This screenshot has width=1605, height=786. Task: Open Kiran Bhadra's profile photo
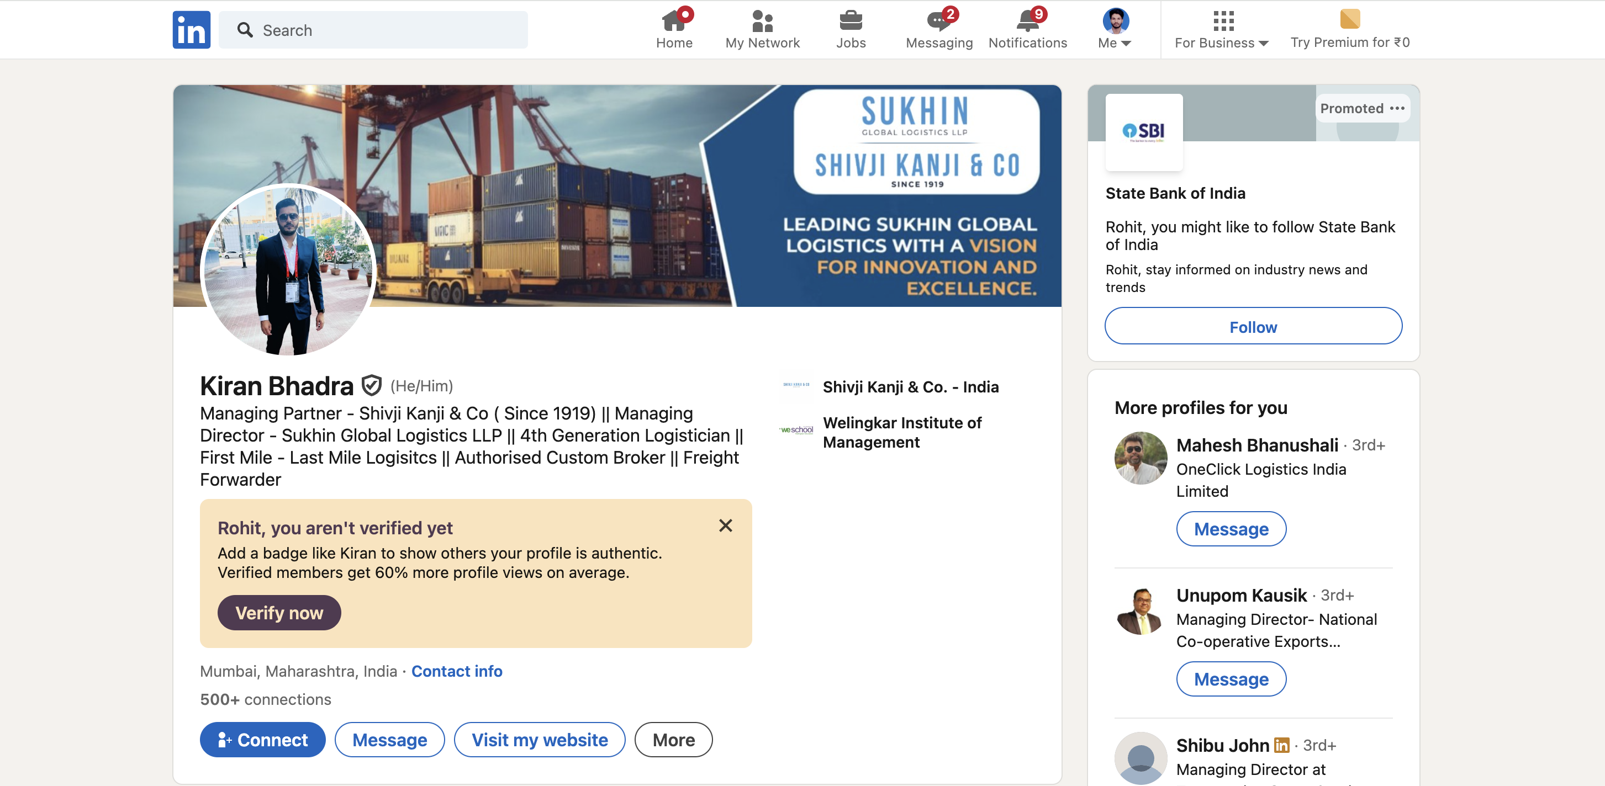288,269
